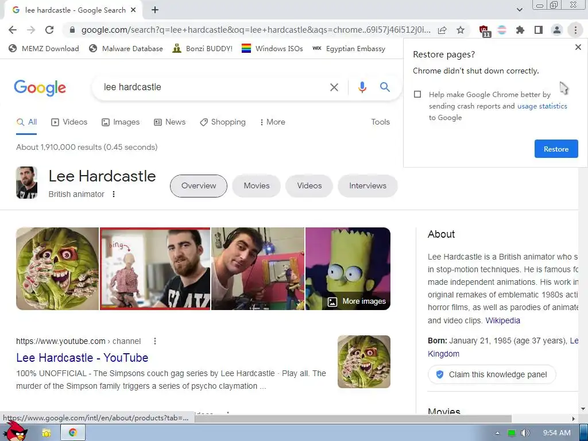The height and width of the screenshot is (441, 588).
Task: Select the Movies chip
Action: point(257,186)
